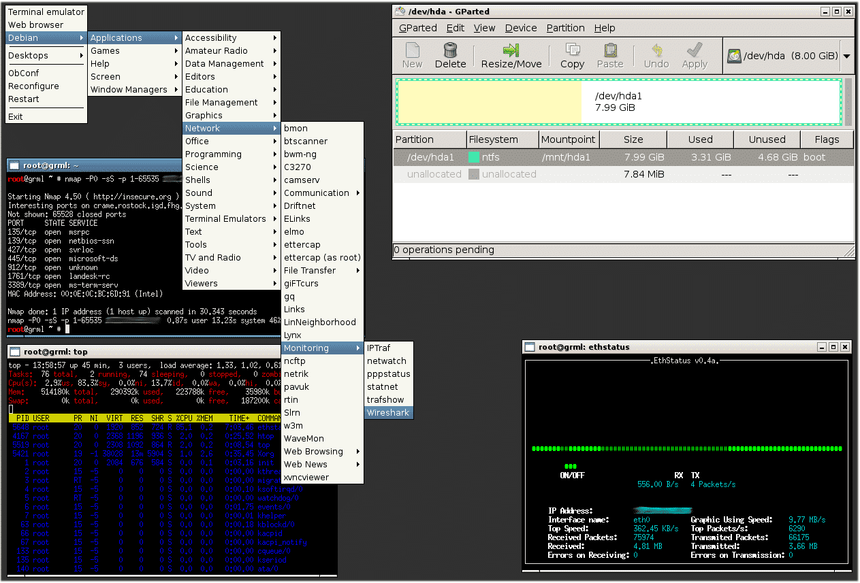Open the GParted menu in menu bar
Image resolution: width=860 pixels, height=583 pixels.
tap(418, 28)
